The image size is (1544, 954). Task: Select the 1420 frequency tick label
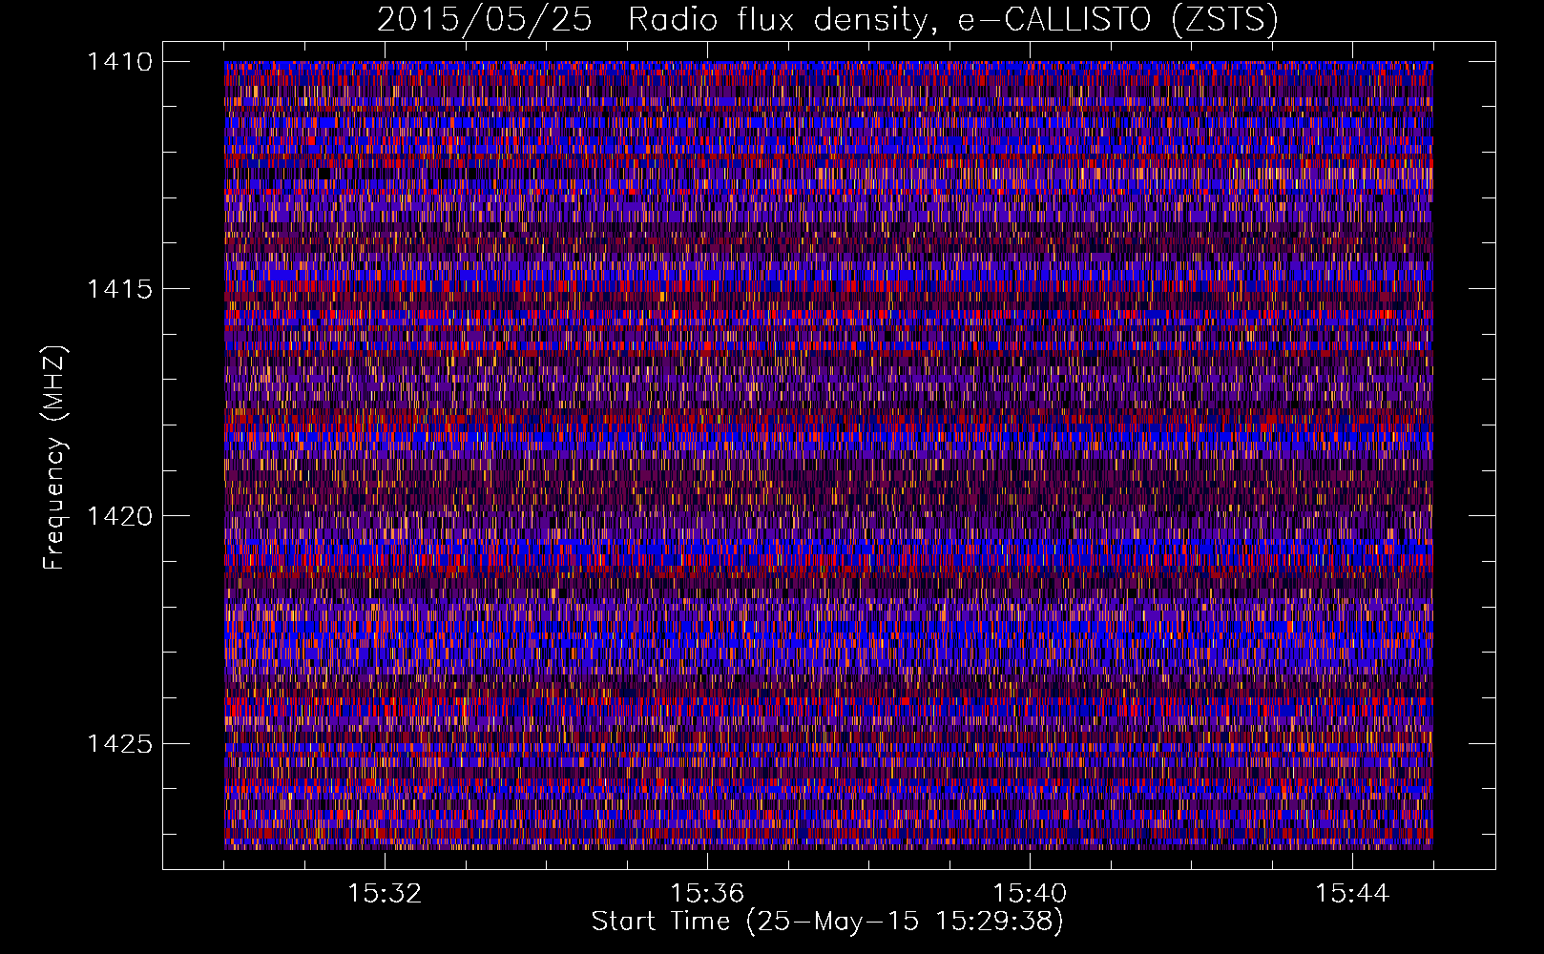(119, 516)
